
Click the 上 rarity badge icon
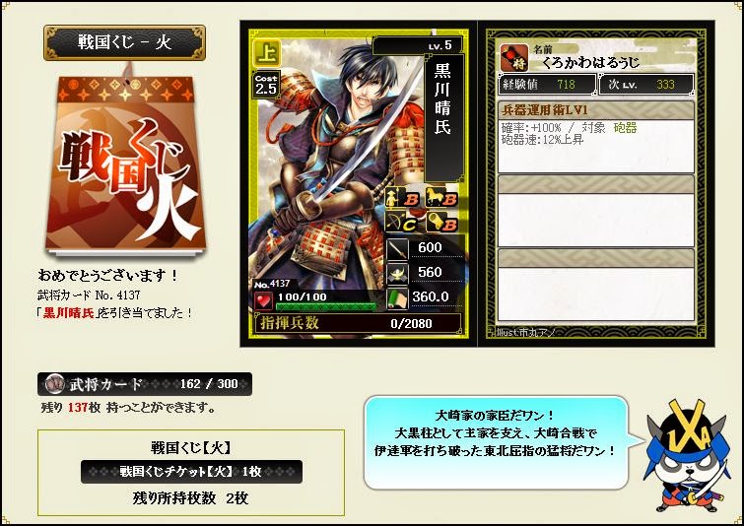[x=267, y=53]
